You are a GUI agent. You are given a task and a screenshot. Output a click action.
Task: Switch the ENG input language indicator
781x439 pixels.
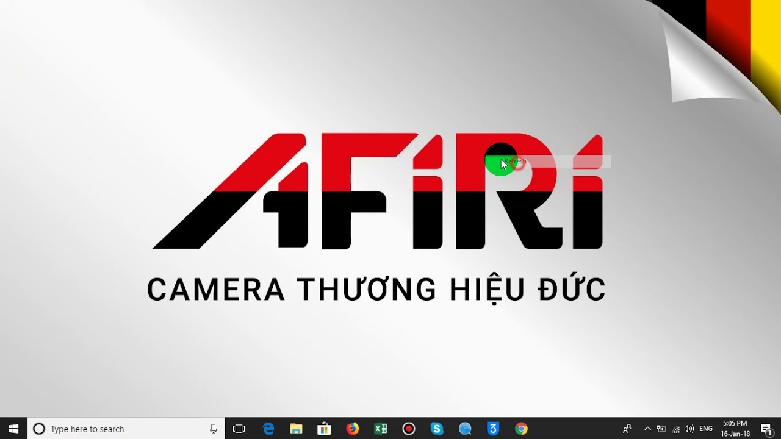click(706, 429)
